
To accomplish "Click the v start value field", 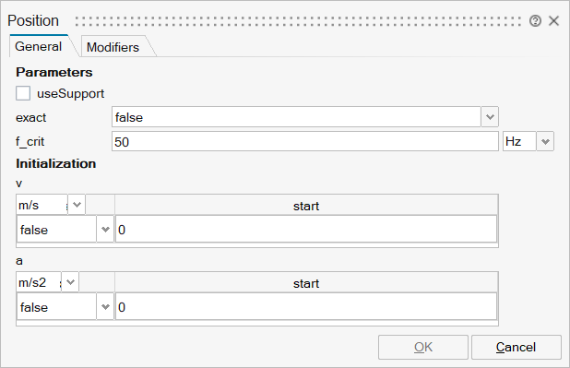I will [306, 230].
